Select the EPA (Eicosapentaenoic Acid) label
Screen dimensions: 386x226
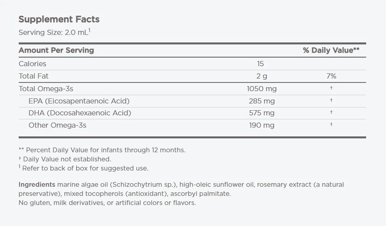79,101
